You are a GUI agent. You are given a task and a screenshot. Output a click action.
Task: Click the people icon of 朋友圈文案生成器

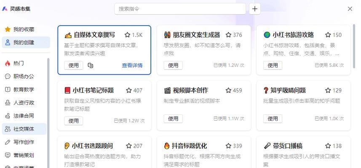(x=167, y=35)
